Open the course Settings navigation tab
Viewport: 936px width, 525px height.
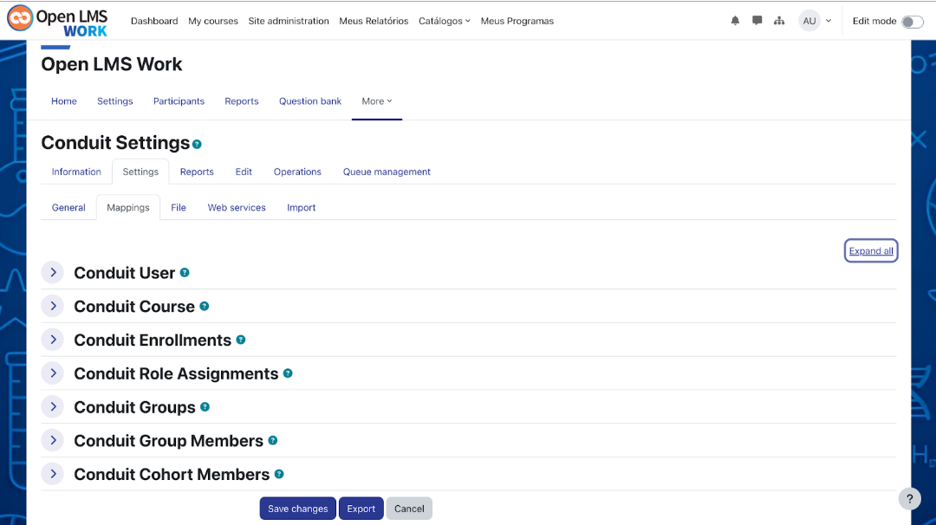115,101
